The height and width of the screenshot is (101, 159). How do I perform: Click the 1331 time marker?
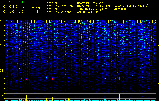pyautogui.click(x=17, y=22)
